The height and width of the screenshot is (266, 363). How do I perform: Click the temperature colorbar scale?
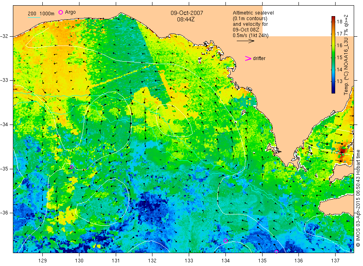333,55
